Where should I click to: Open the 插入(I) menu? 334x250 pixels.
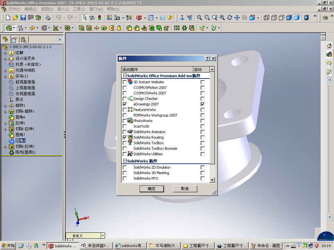coord(63,9)
